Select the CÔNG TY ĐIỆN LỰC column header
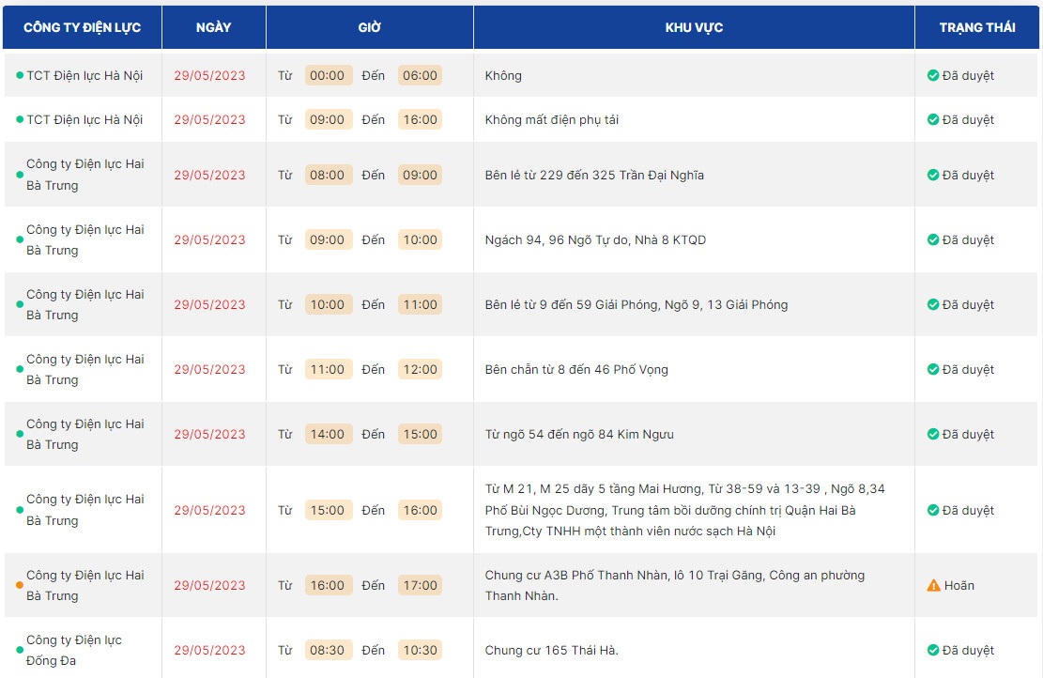 coord(83,27)
